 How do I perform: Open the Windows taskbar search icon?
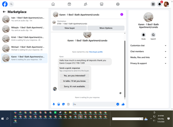tap(7, 119)
